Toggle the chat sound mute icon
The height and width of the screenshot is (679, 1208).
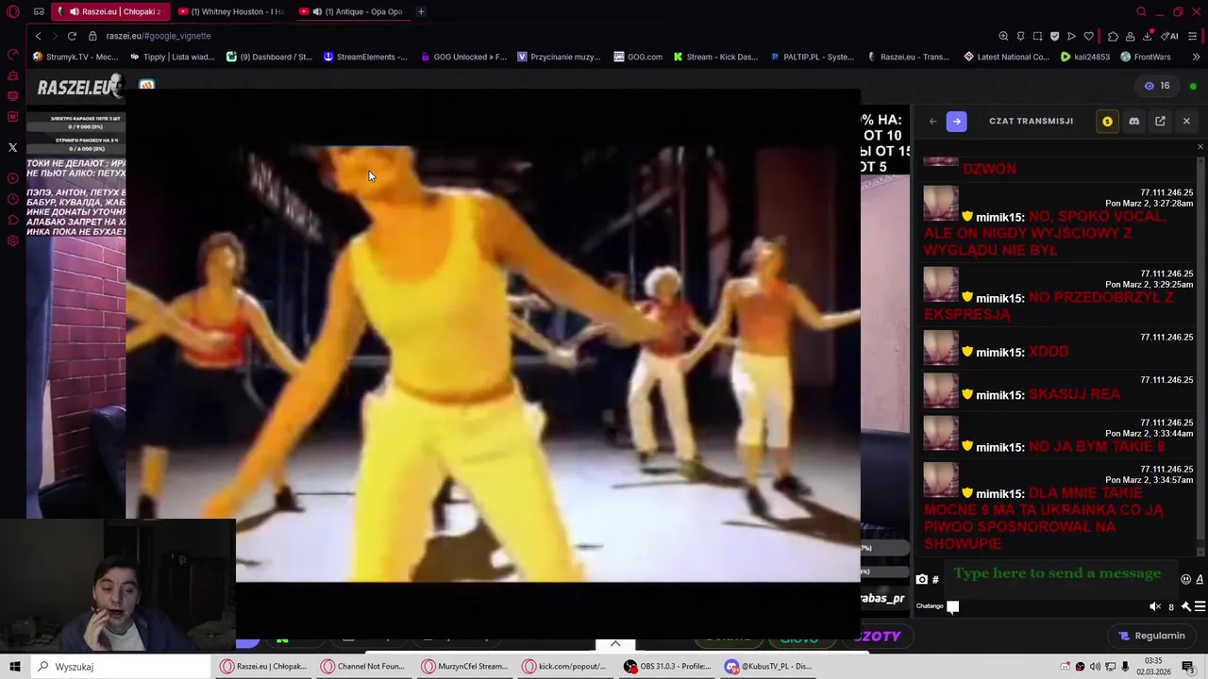pos(1156,606)
